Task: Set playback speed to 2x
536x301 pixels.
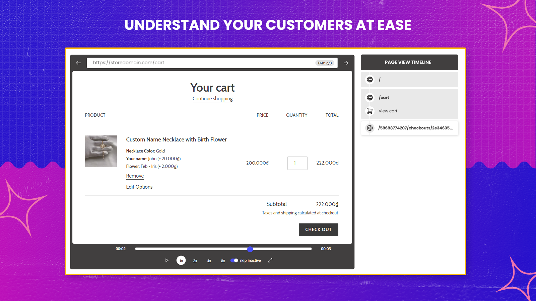Action: click(x=195, y=261)
